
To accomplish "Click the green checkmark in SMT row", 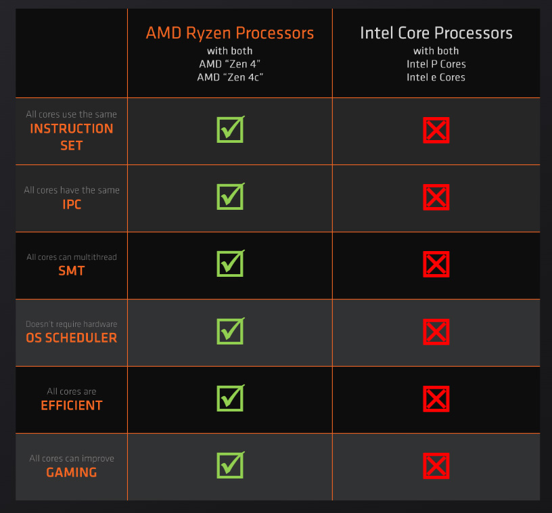I will point(231,263).
